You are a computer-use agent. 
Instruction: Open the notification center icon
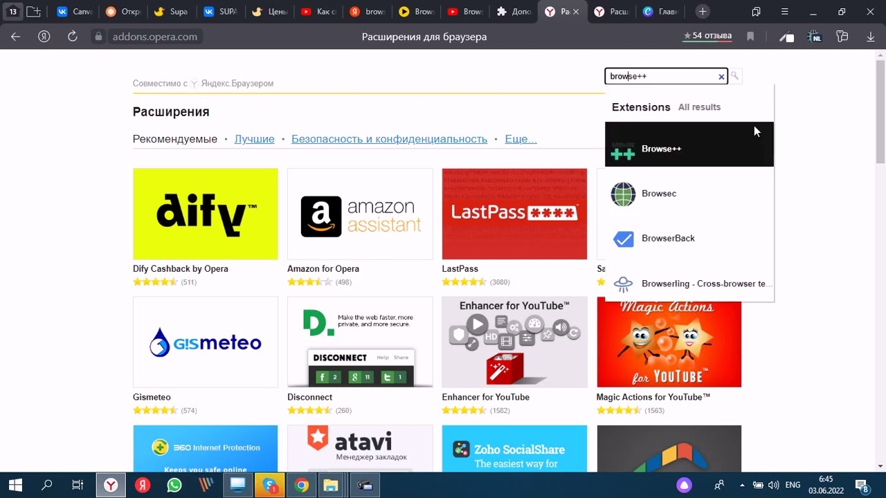[x=862, y=485]
